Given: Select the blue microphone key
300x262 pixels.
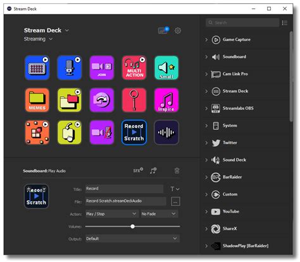Looking at the screenshot, I should [x=70, y=68].
